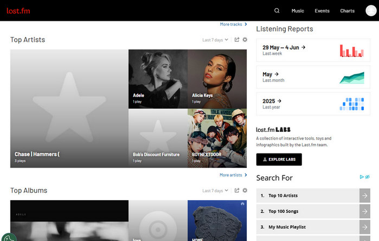Screen dimensions: 379x241
Task: Click the More tracks chevron arrow
Action: [246, 24]
